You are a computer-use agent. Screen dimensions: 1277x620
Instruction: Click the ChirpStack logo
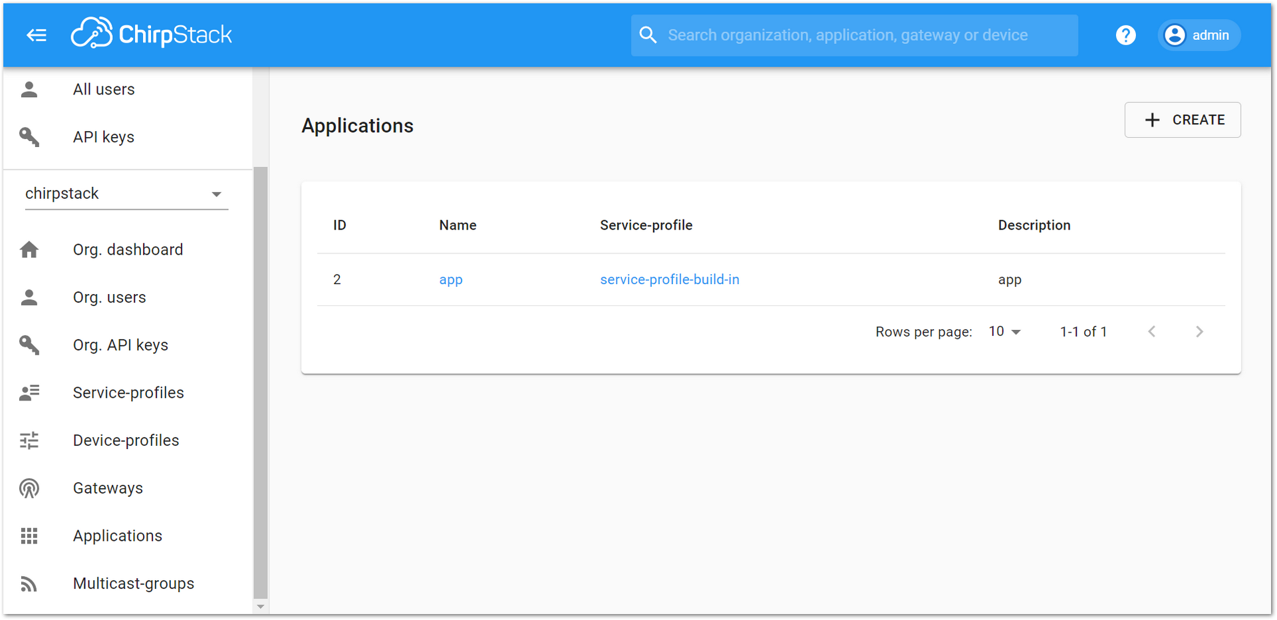(x=152, y=34)
